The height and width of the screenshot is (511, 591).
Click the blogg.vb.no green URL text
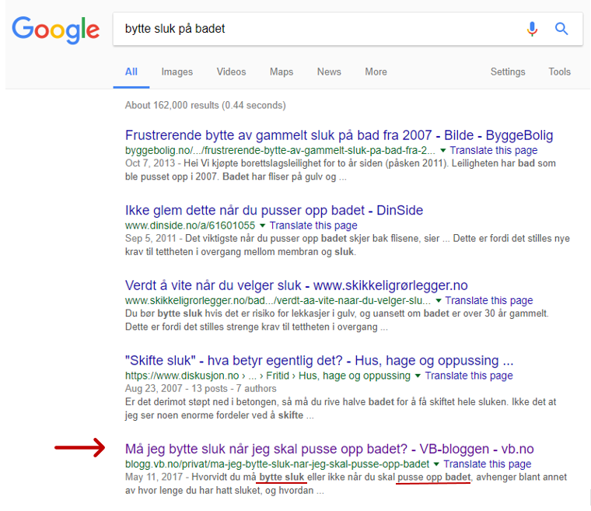click(x=277, y=464)
